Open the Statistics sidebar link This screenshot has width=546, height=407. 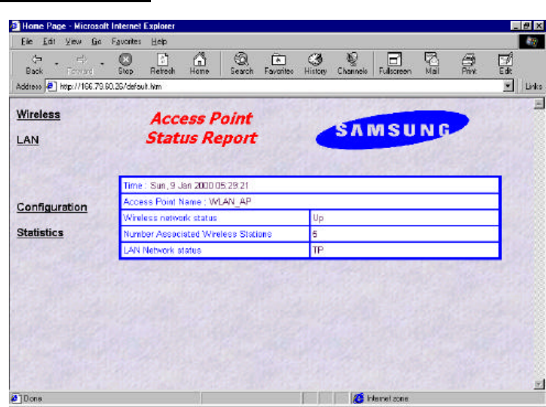[40, 232]
